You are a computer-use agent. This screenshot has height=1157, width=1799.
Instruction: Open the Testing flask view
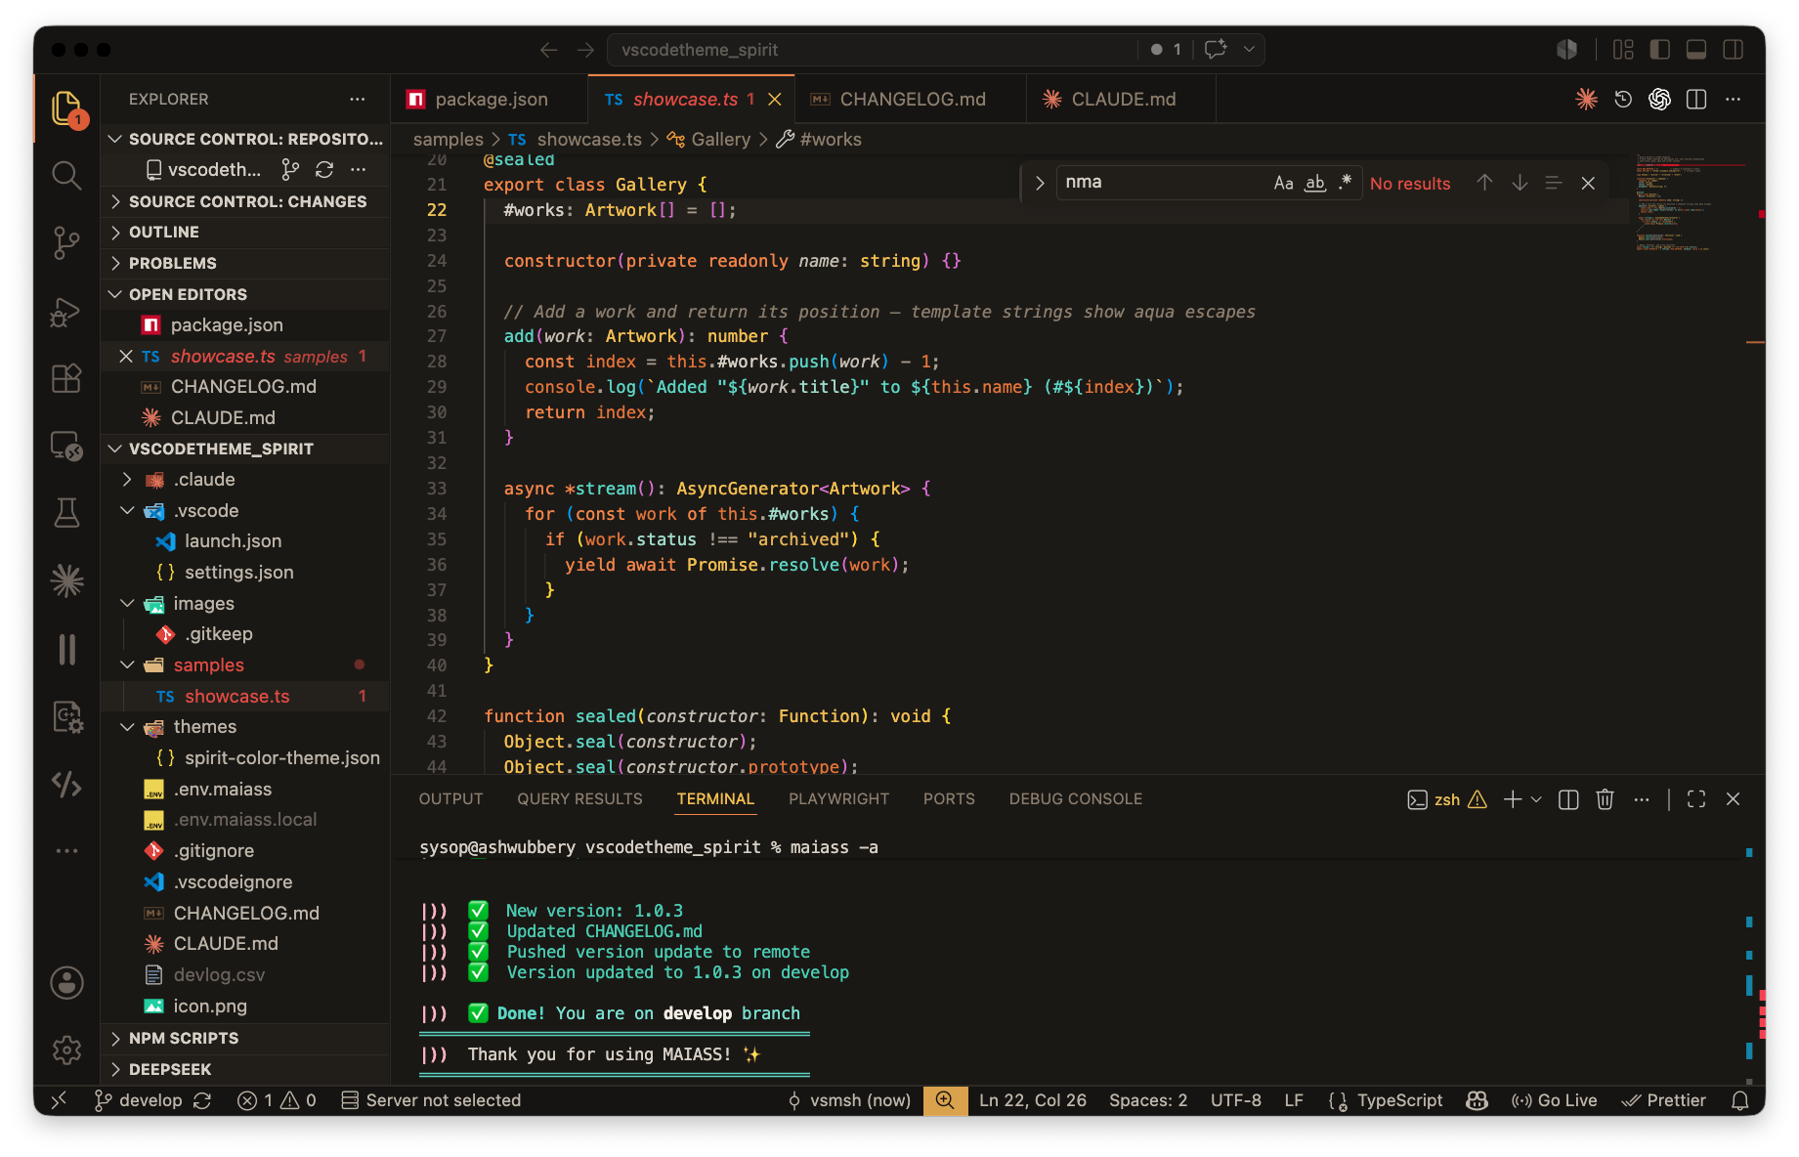point(66,513)
